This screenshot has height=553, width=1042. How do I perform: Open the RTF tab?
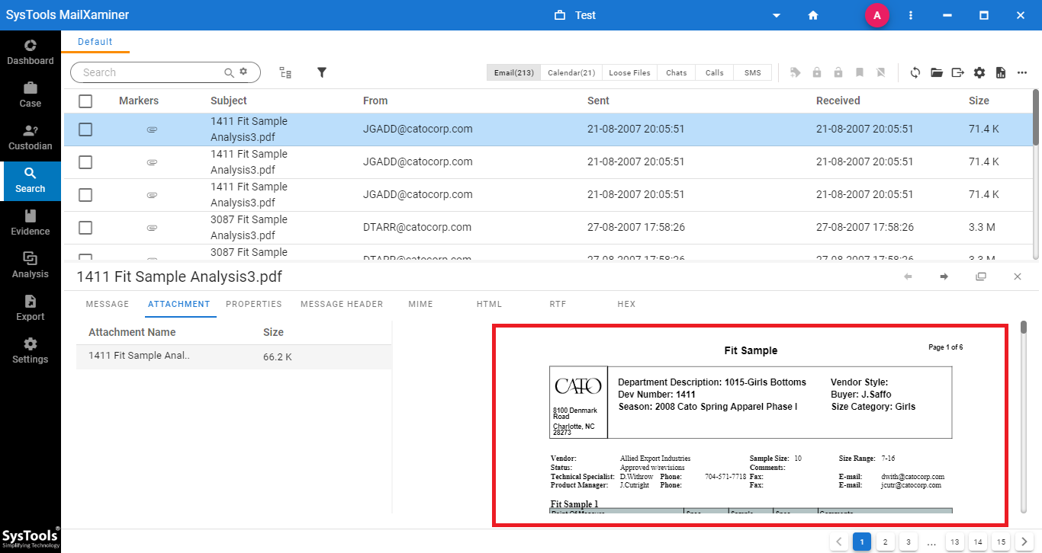(x=558, y=304)
